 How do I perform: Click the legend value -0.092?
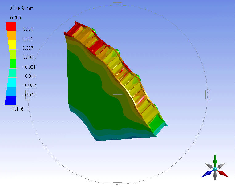pos(29,95)
